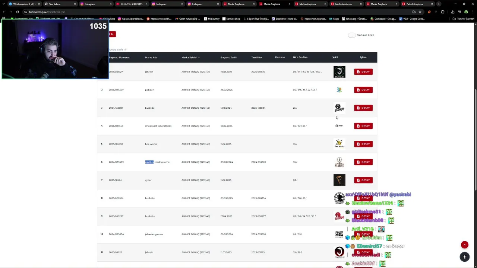
Task: Open DETAY for gladius road to rome
Action: point(363,162)
